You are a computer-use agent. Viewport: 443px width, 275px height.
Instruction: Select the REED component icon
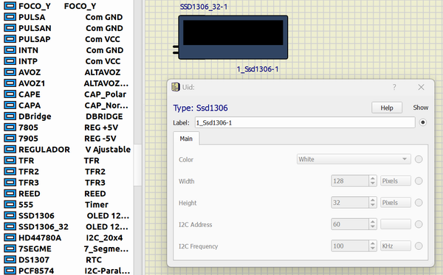click(x=10, y=193)
